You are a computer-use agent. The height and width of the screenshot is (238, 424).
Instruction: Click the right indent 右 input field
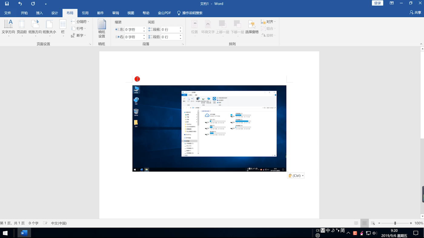pos(133,37)
